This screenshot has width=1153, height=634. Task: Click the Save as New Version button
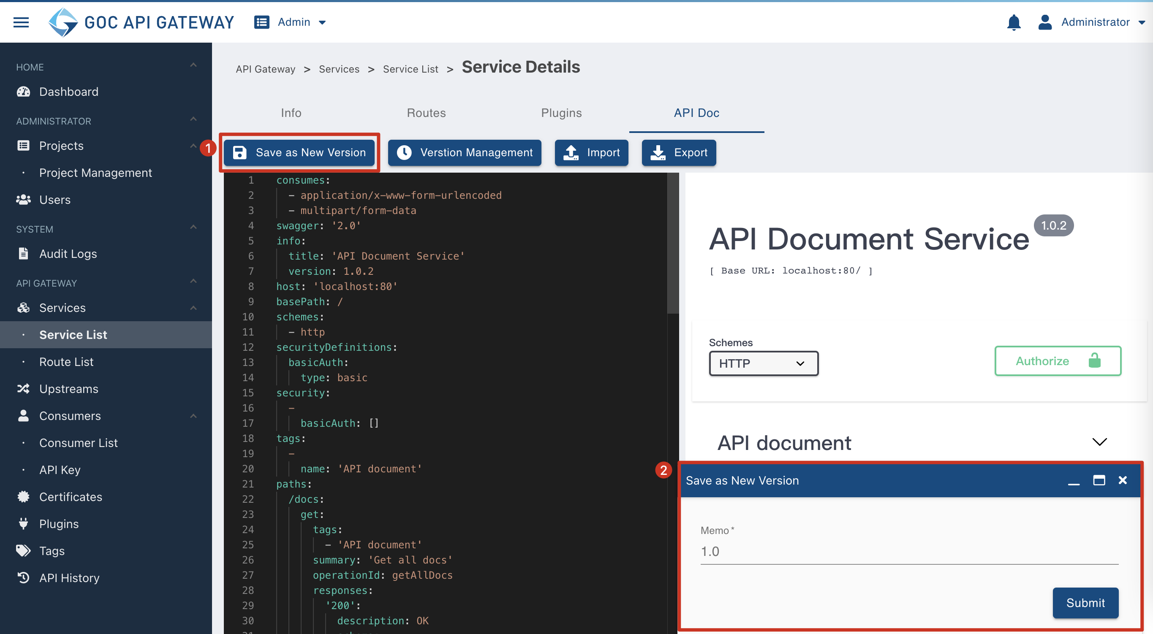click(299, 152)
